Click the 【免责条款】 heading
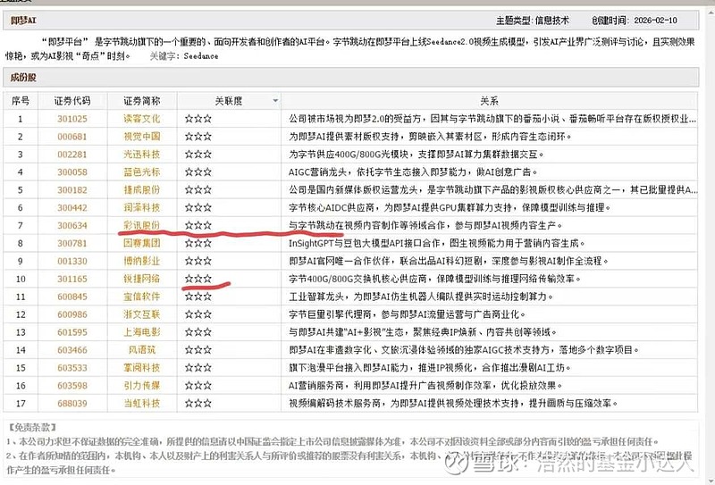The height and width of the screenshot is (485, 715). click(x=32, y=427)
